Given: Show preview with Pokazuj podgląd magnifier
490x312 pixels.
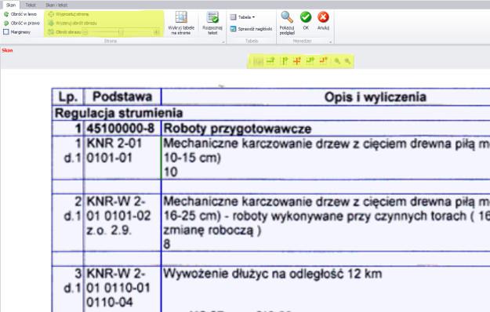Looking at the screenshot, I should (287, 23).
